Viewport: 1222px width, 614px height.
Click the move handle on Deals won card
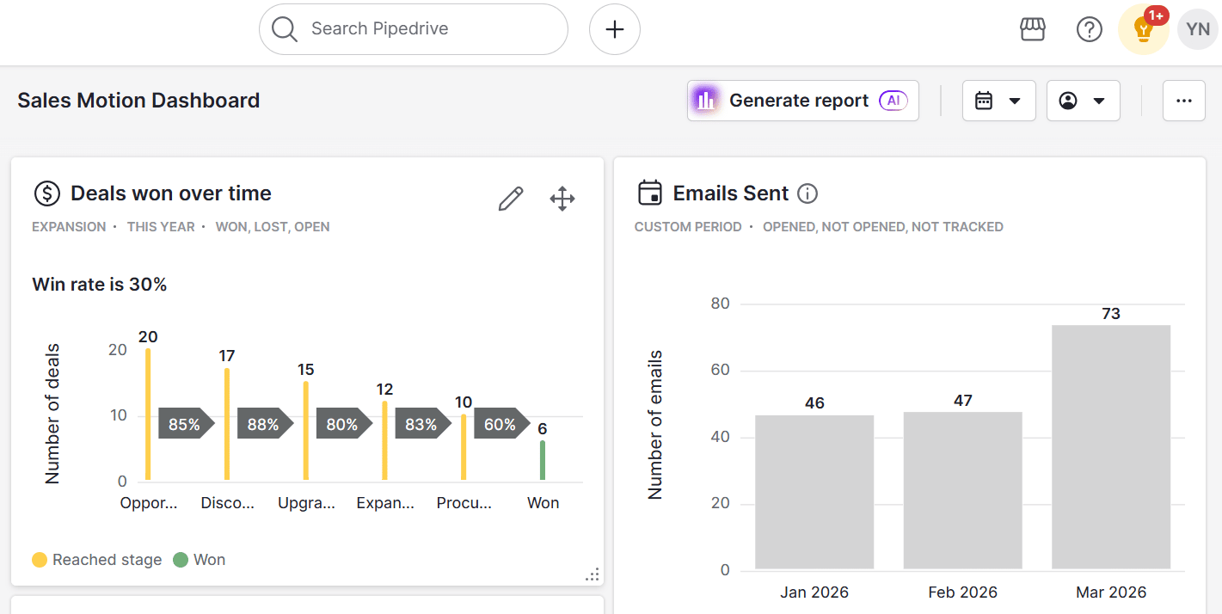(x=562, y=199)
